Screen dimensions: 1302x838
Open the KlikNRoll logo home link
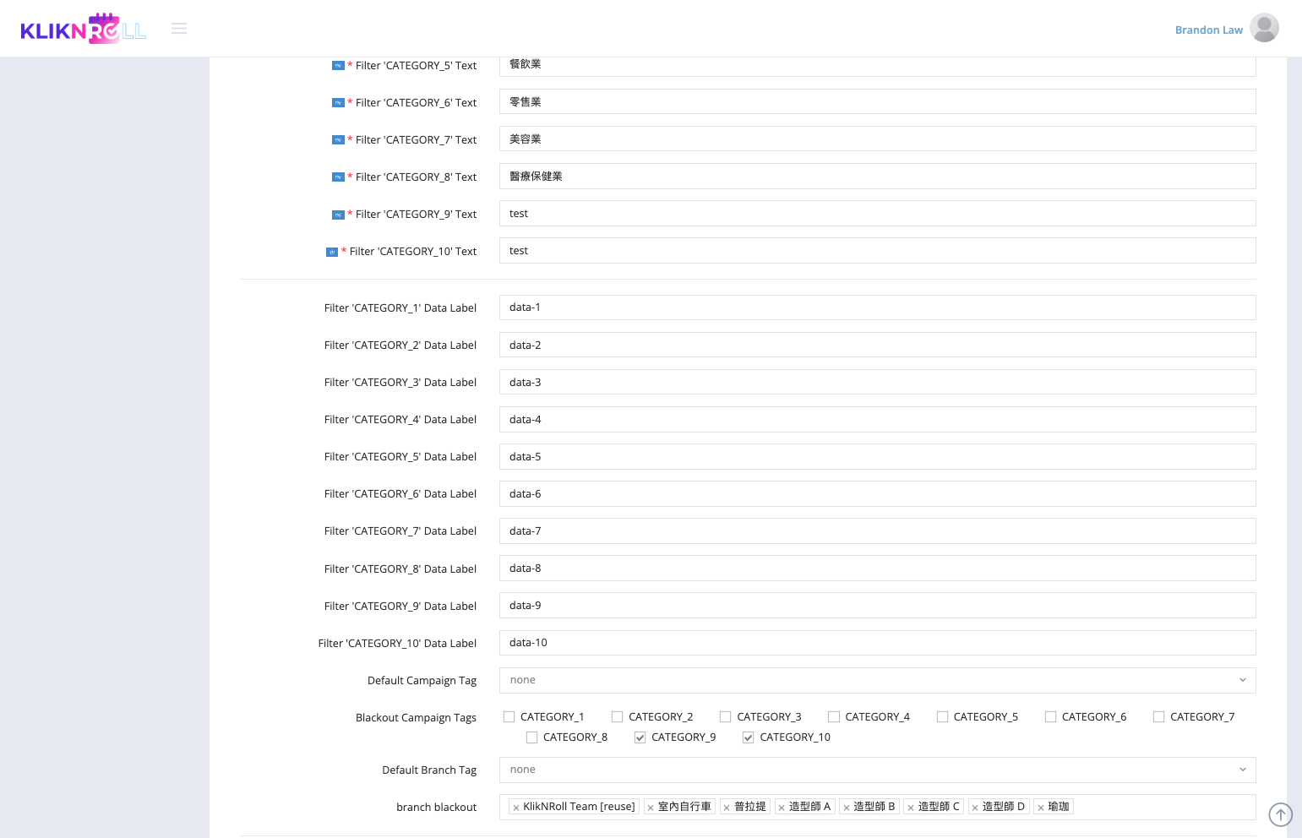click(x=84, y=29)
